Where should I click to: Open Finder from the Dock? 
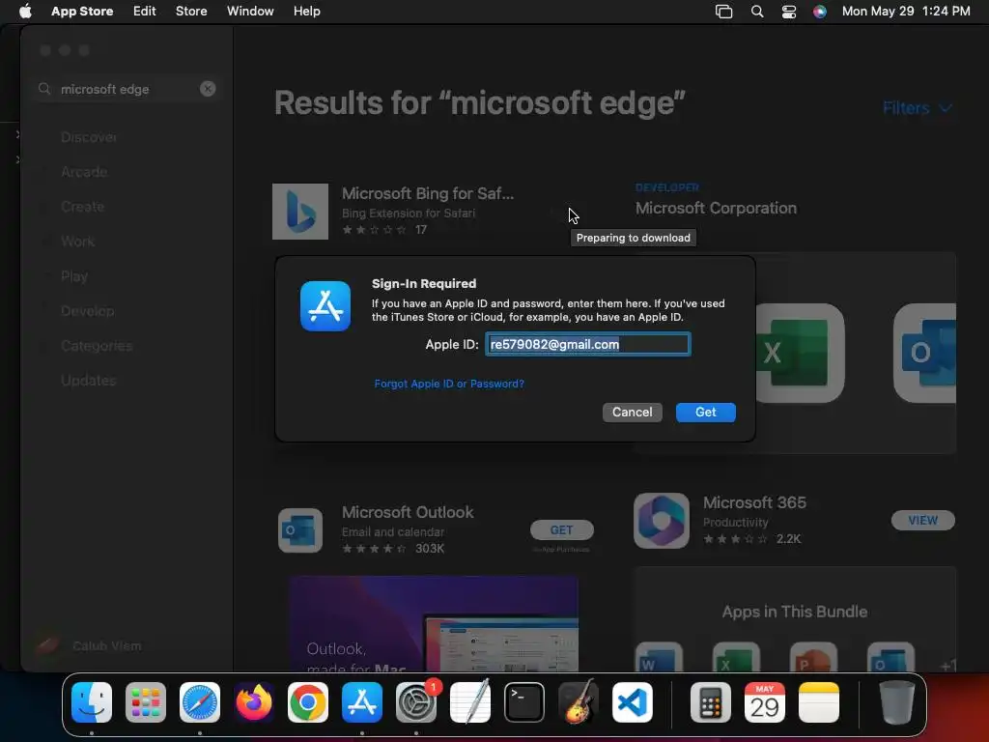(92, 702)
